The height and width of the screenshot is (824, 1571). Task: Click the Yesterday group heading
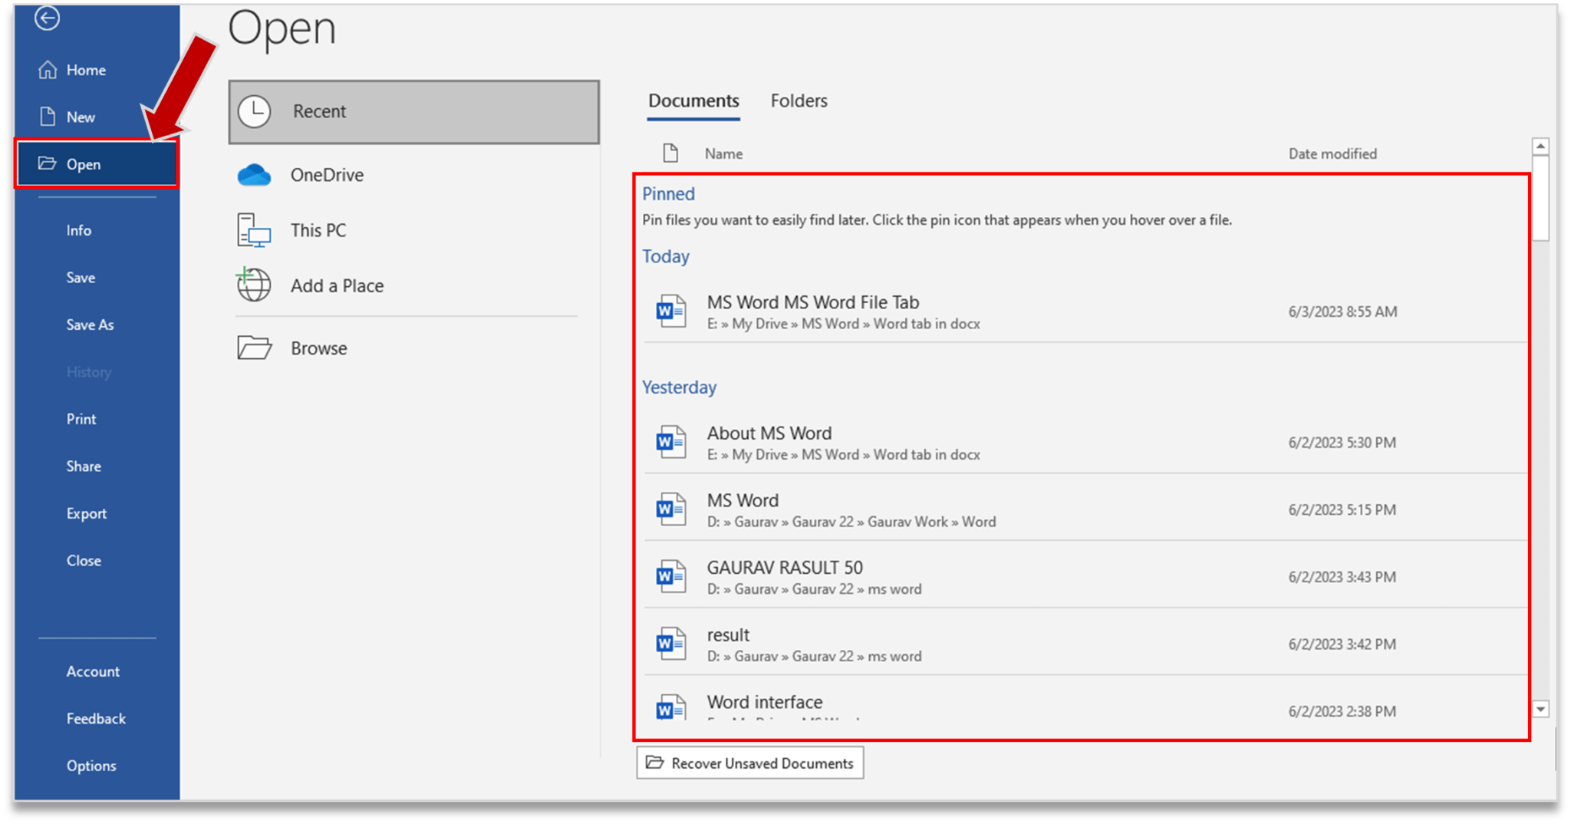click(x=679, y=387)
